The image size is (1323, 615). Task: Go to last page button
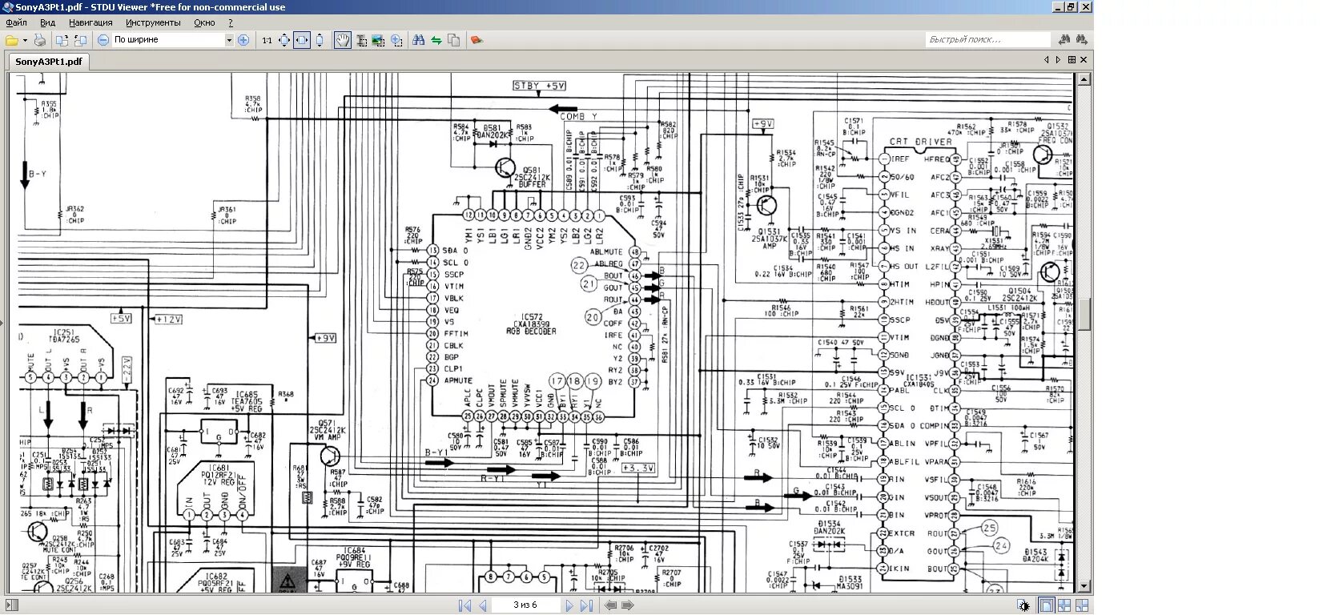587,606
